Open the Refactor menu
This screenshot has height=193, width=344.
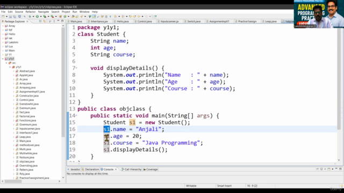(x=31, y=12)
